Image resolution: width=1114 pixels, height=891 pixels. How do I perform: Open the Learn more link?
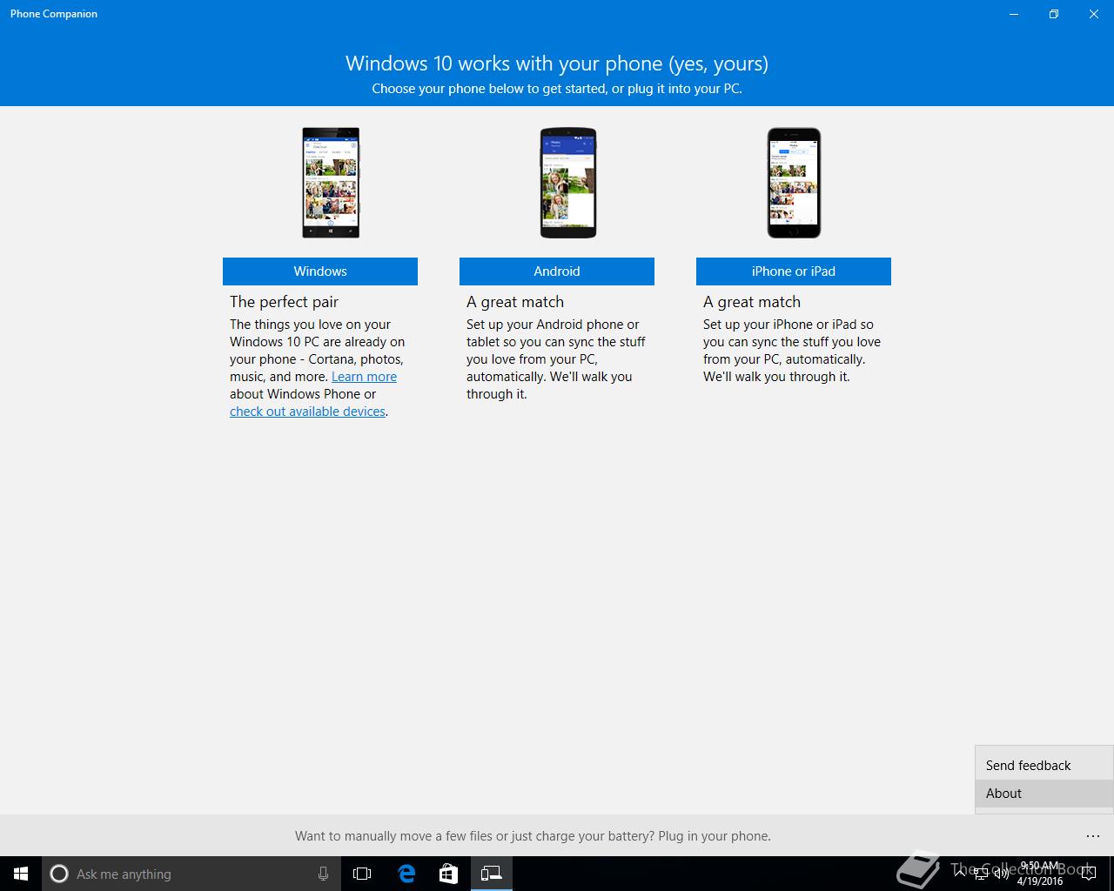(364, 377)
